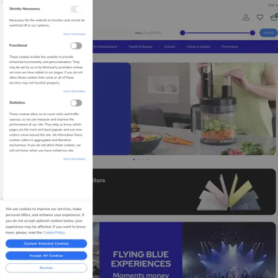
Task: Enable the Functional cookies switch
Action: 76,46
